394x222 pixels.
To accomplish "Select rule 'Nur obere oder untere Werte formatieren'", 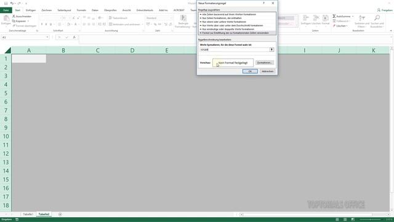I will (x=237, y=22).
